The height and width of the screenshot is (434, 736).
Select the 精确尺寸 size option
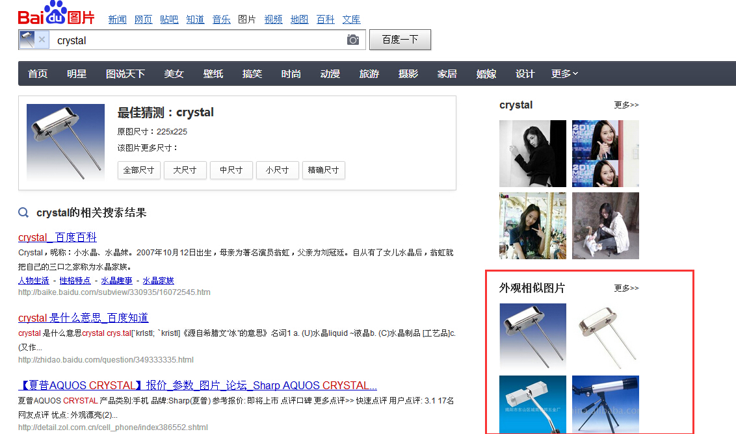tap(323, 170)
